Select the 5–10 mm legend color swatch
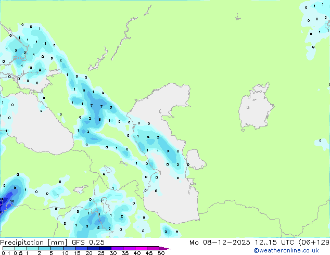 [x=57, y=248]
